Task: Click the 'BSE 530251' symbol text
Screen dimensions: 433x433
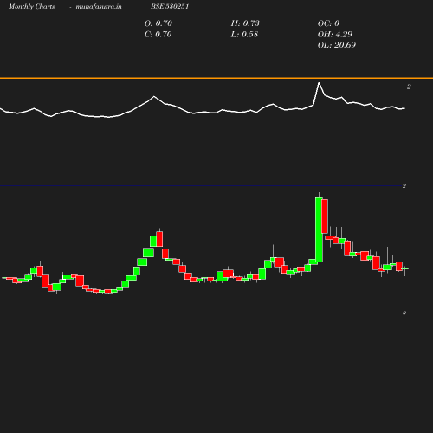Action: pyautogui.click(x=170, y=6)
